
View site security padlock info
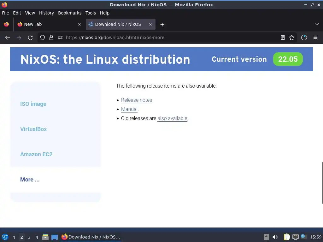(x=51, y=38)
